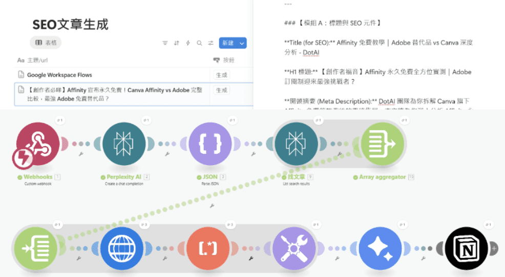Open the purple Tools wrench module
Viewport: 505px width, 277px height.
(x=293, y=248)
